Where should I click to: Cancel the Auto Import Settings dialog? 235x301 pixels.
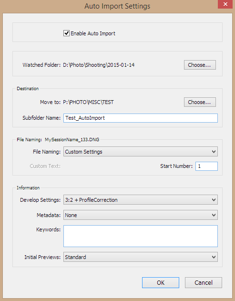pos(204,282)
